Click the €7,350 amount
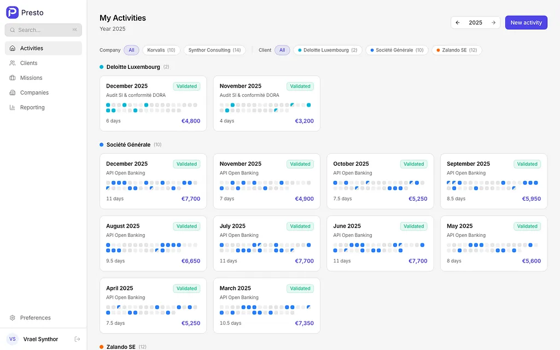 coord(304,323)
